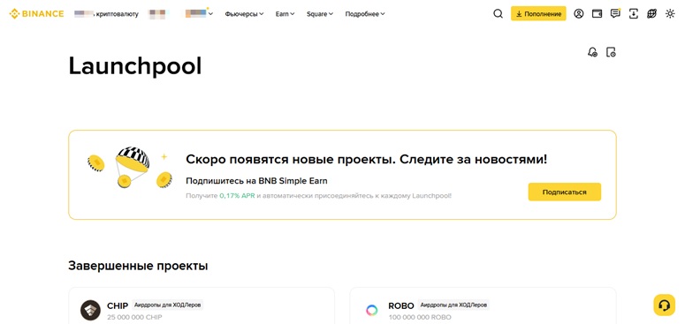Screen dimensions: 685x324
Task: Expand the Earn dropdown menu
Action: (285, 14)
